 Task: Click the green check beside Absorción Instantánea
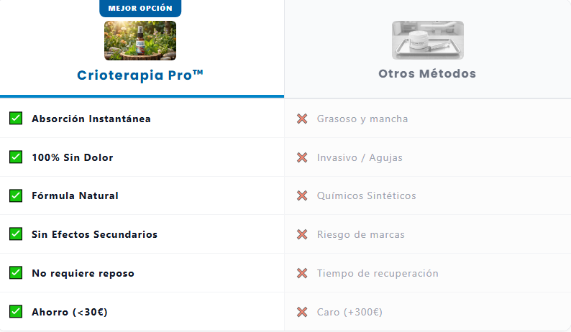point(16,119)
